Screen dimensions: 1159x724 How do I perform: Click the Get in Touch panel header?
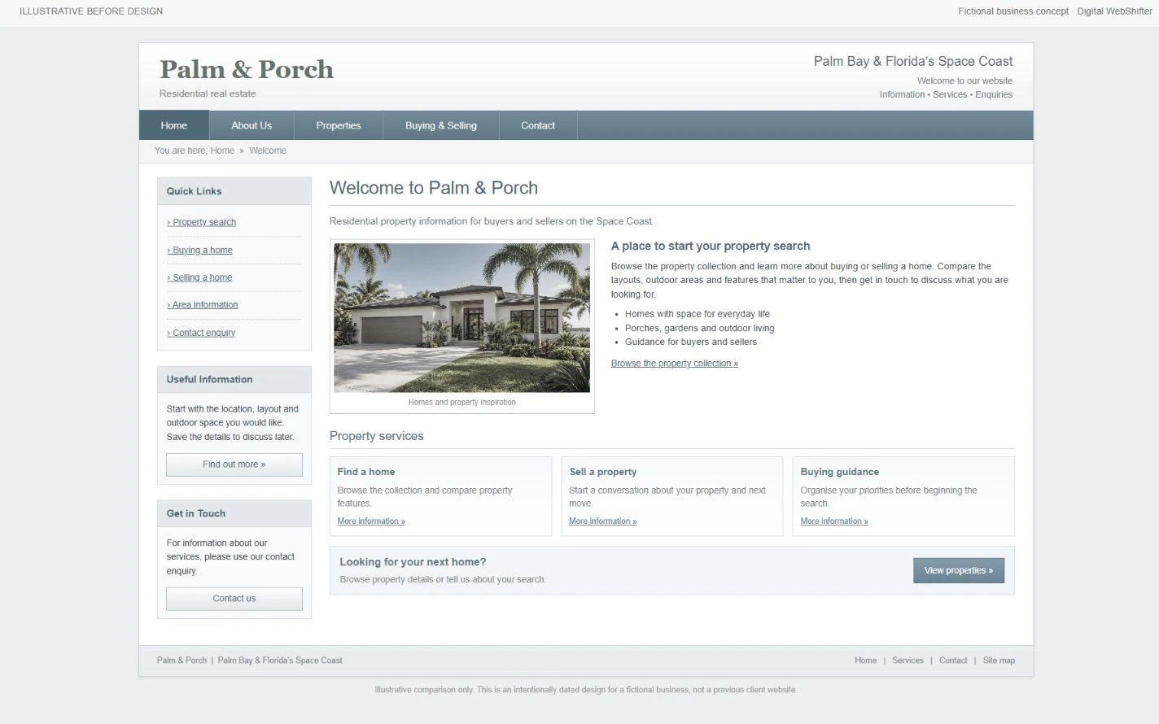coord(234,513)
